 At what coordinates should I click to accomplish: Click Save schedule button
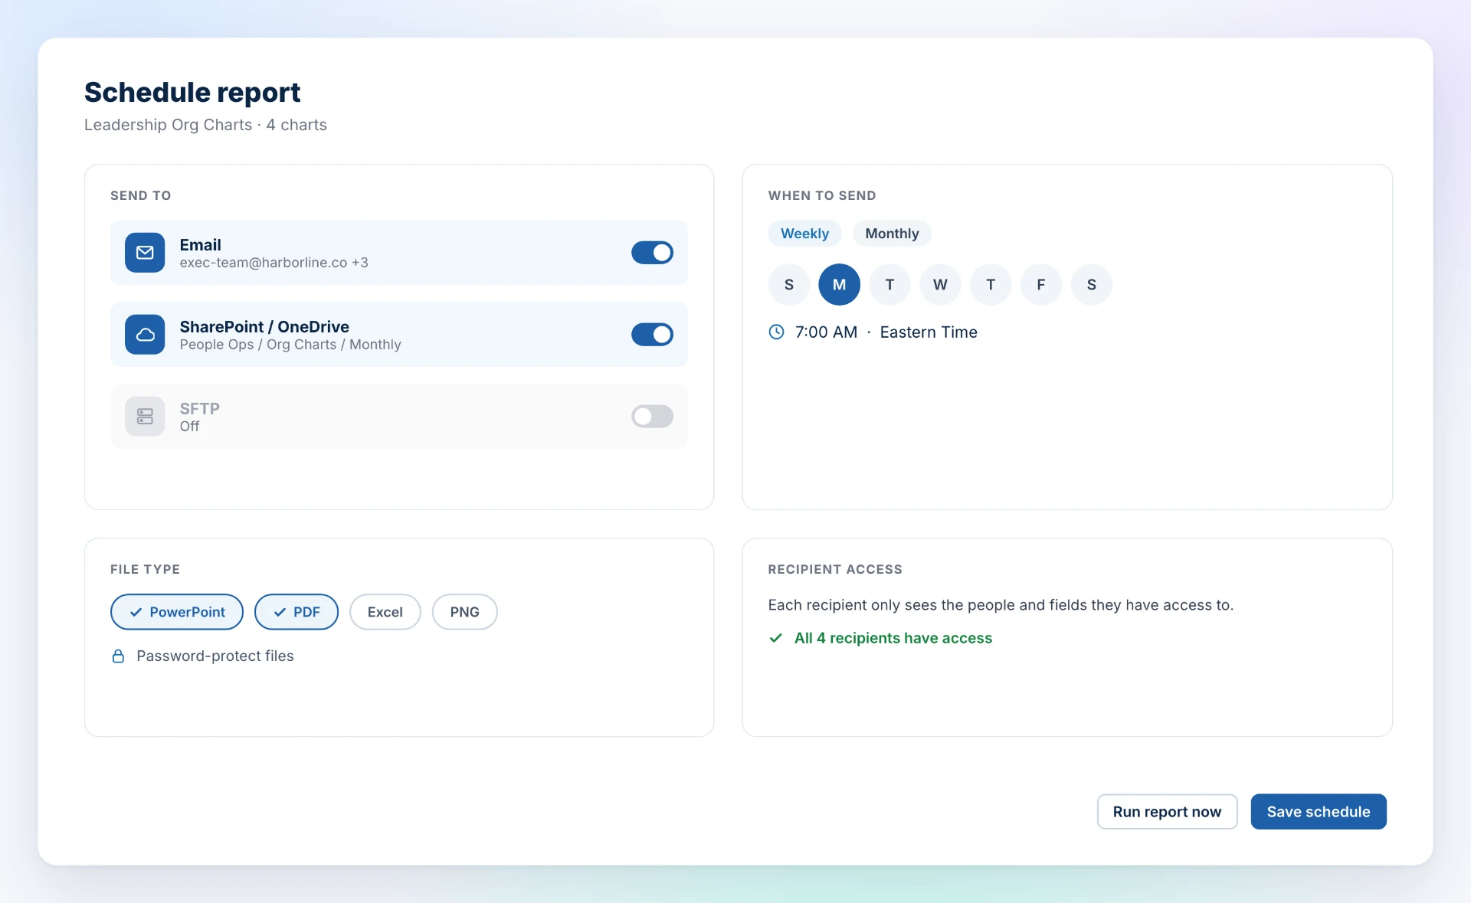pos(1319,812)
